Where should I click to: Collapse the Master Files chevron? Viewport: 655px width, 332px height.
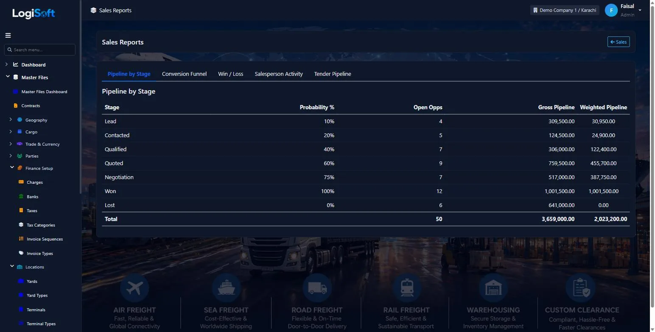pos(8,77)
